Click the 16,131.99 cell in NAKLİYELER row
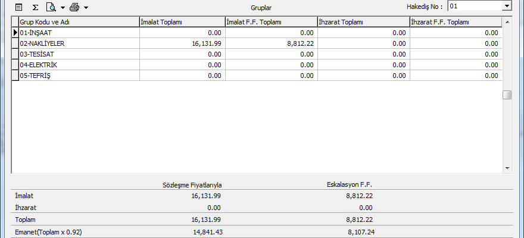This screenshot has width=524, height=238. (182, 43)
